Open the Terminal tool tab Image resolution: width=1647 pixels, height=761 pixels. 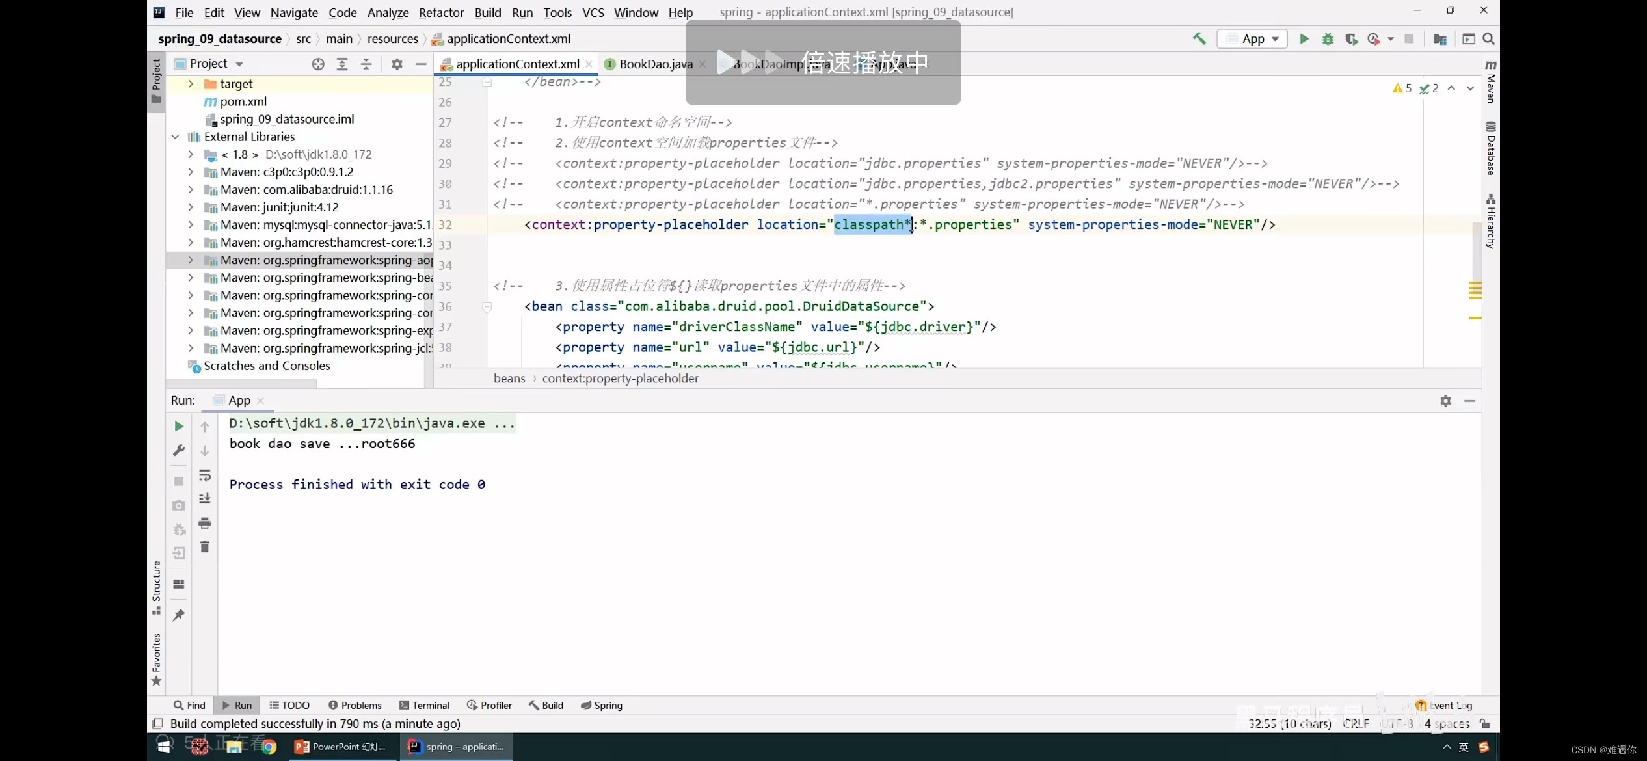coord(424,705)
